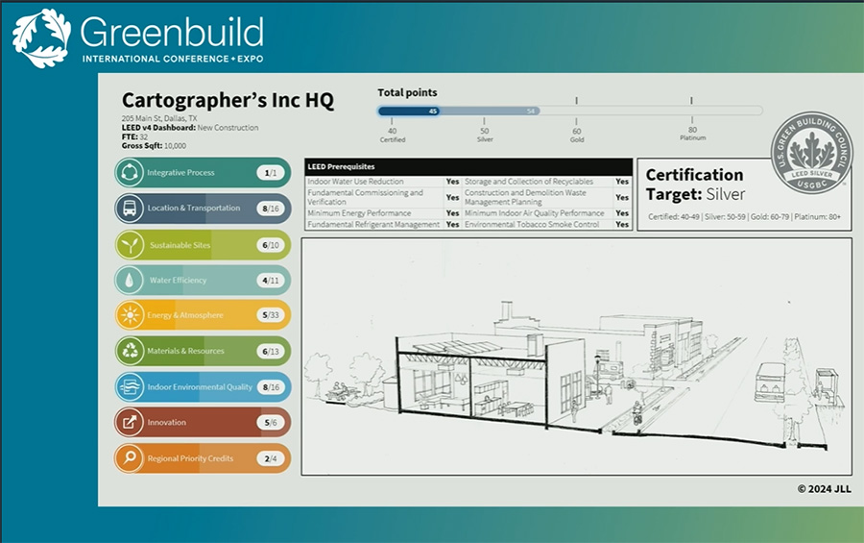Click the Sustainable Sites plant icon
This screenshot has width=864, height=543.
pos(130,245)
